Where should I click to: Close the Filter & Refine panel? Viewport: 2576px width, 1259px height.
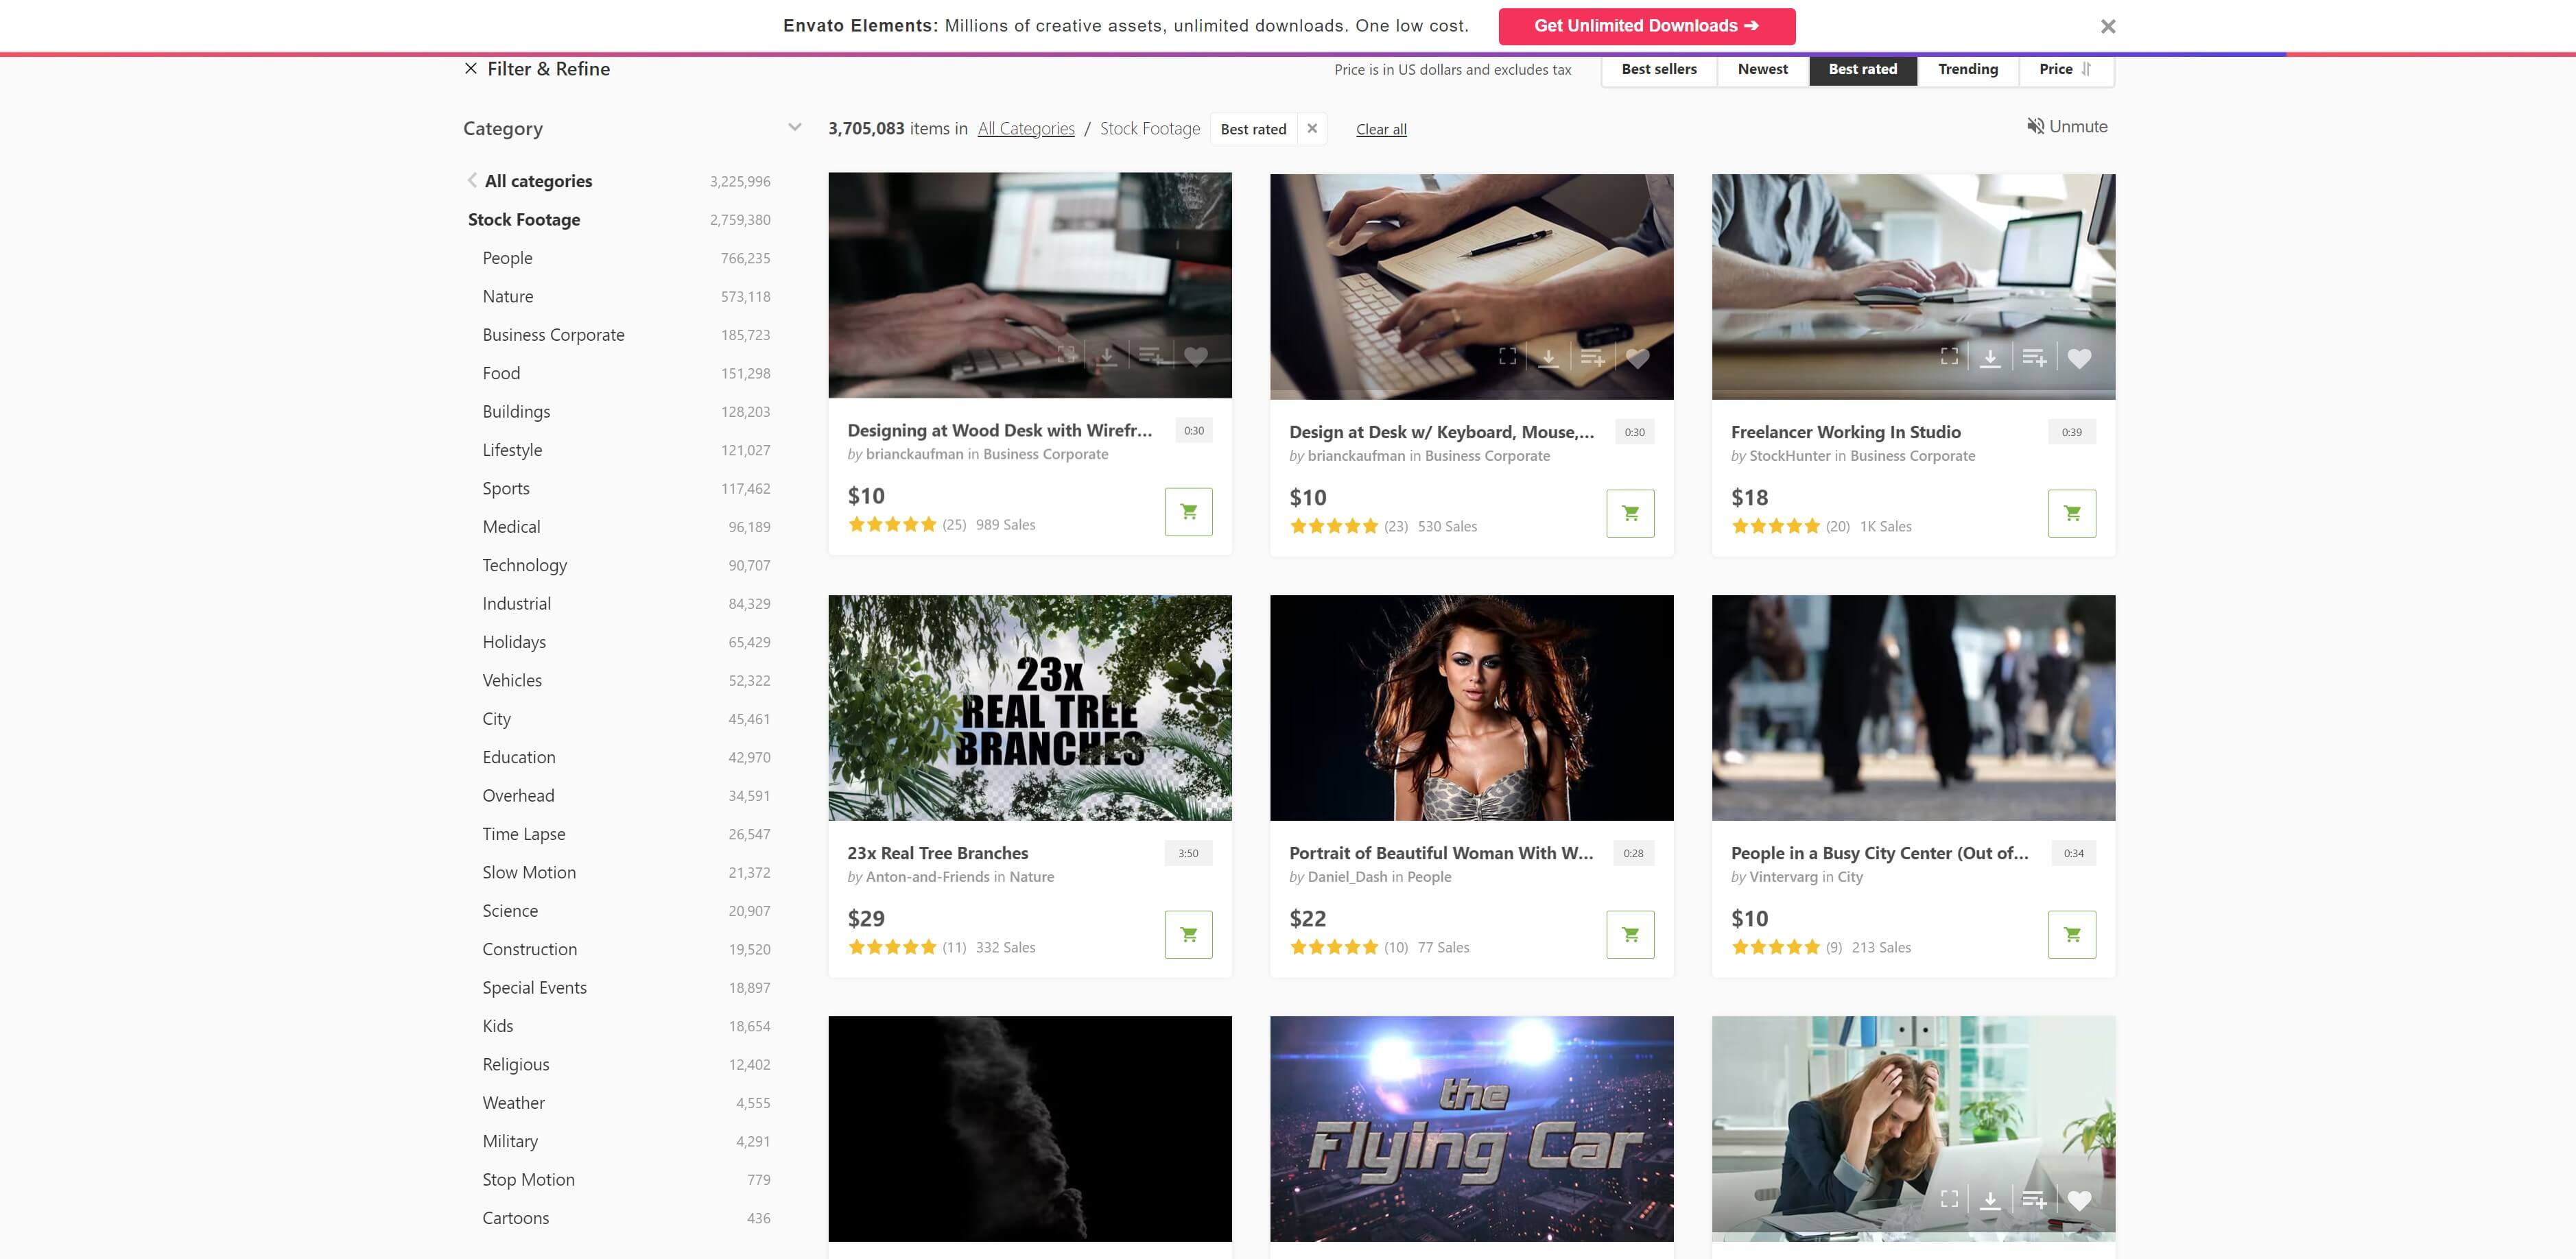point(471,68)
